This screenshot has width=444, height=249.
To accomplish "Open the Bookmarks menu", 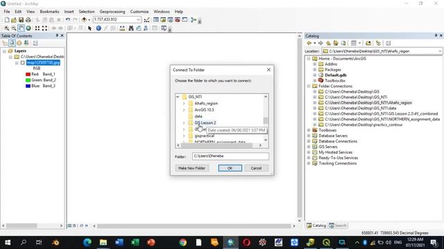I will click(49, 12).
